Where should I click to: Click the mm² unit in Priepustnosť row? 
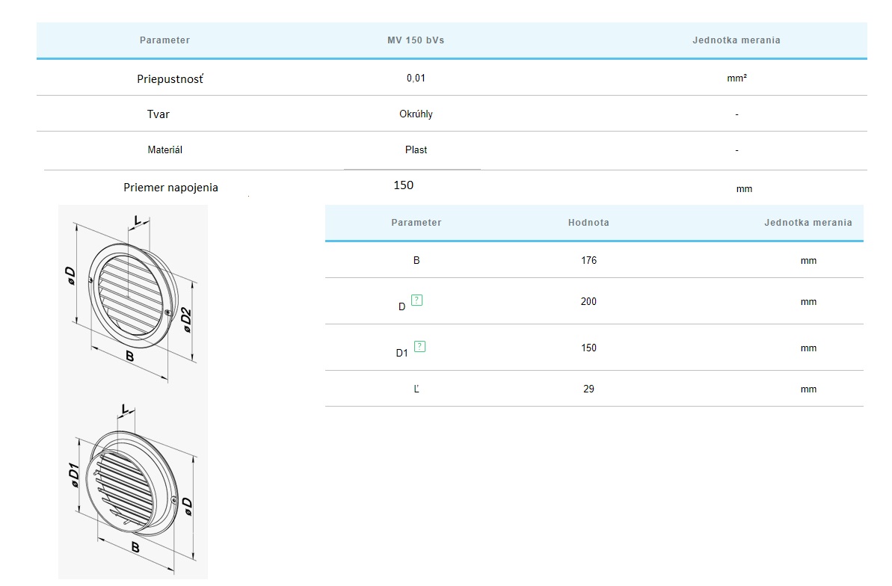coord(736,78)
